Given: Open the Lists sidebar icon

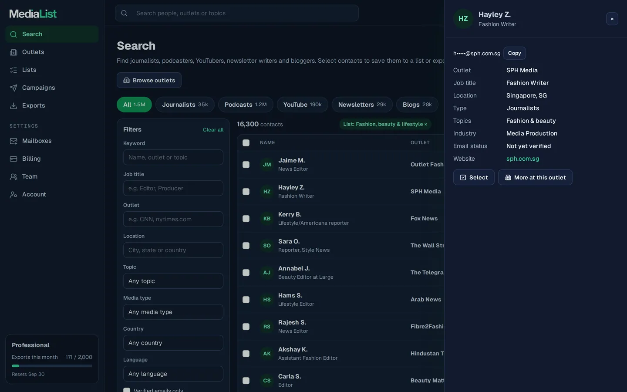Looking at the screenshot, I should point(13,70).
